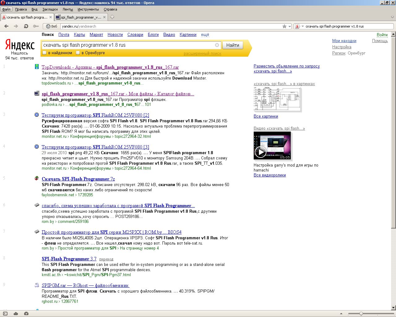
Task: Click the Opera Link cloud icon in status bar
Action: point(15,314)
